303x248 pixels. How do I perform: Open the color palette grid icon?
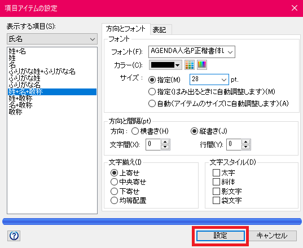pyautogui.click(x=190, y=65)
